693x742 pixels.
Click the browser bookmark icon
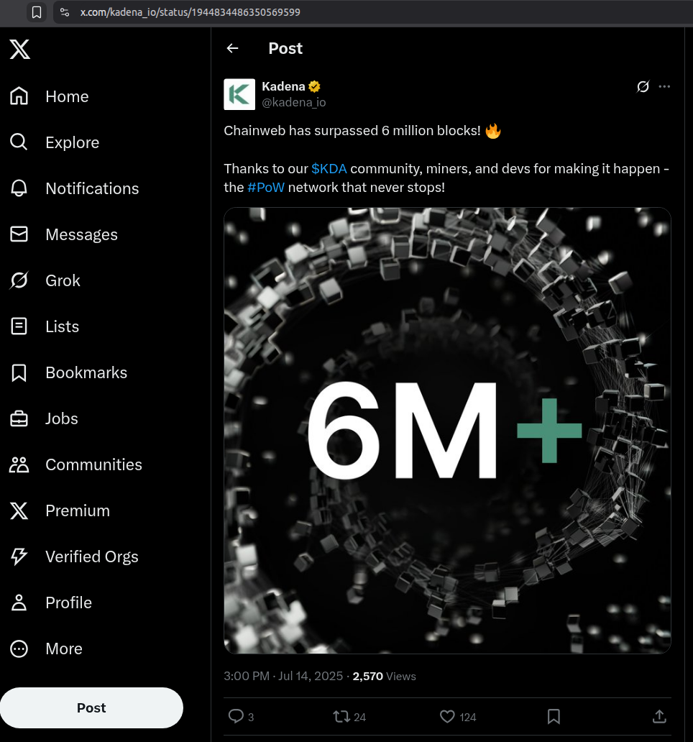tap(37, 12)
